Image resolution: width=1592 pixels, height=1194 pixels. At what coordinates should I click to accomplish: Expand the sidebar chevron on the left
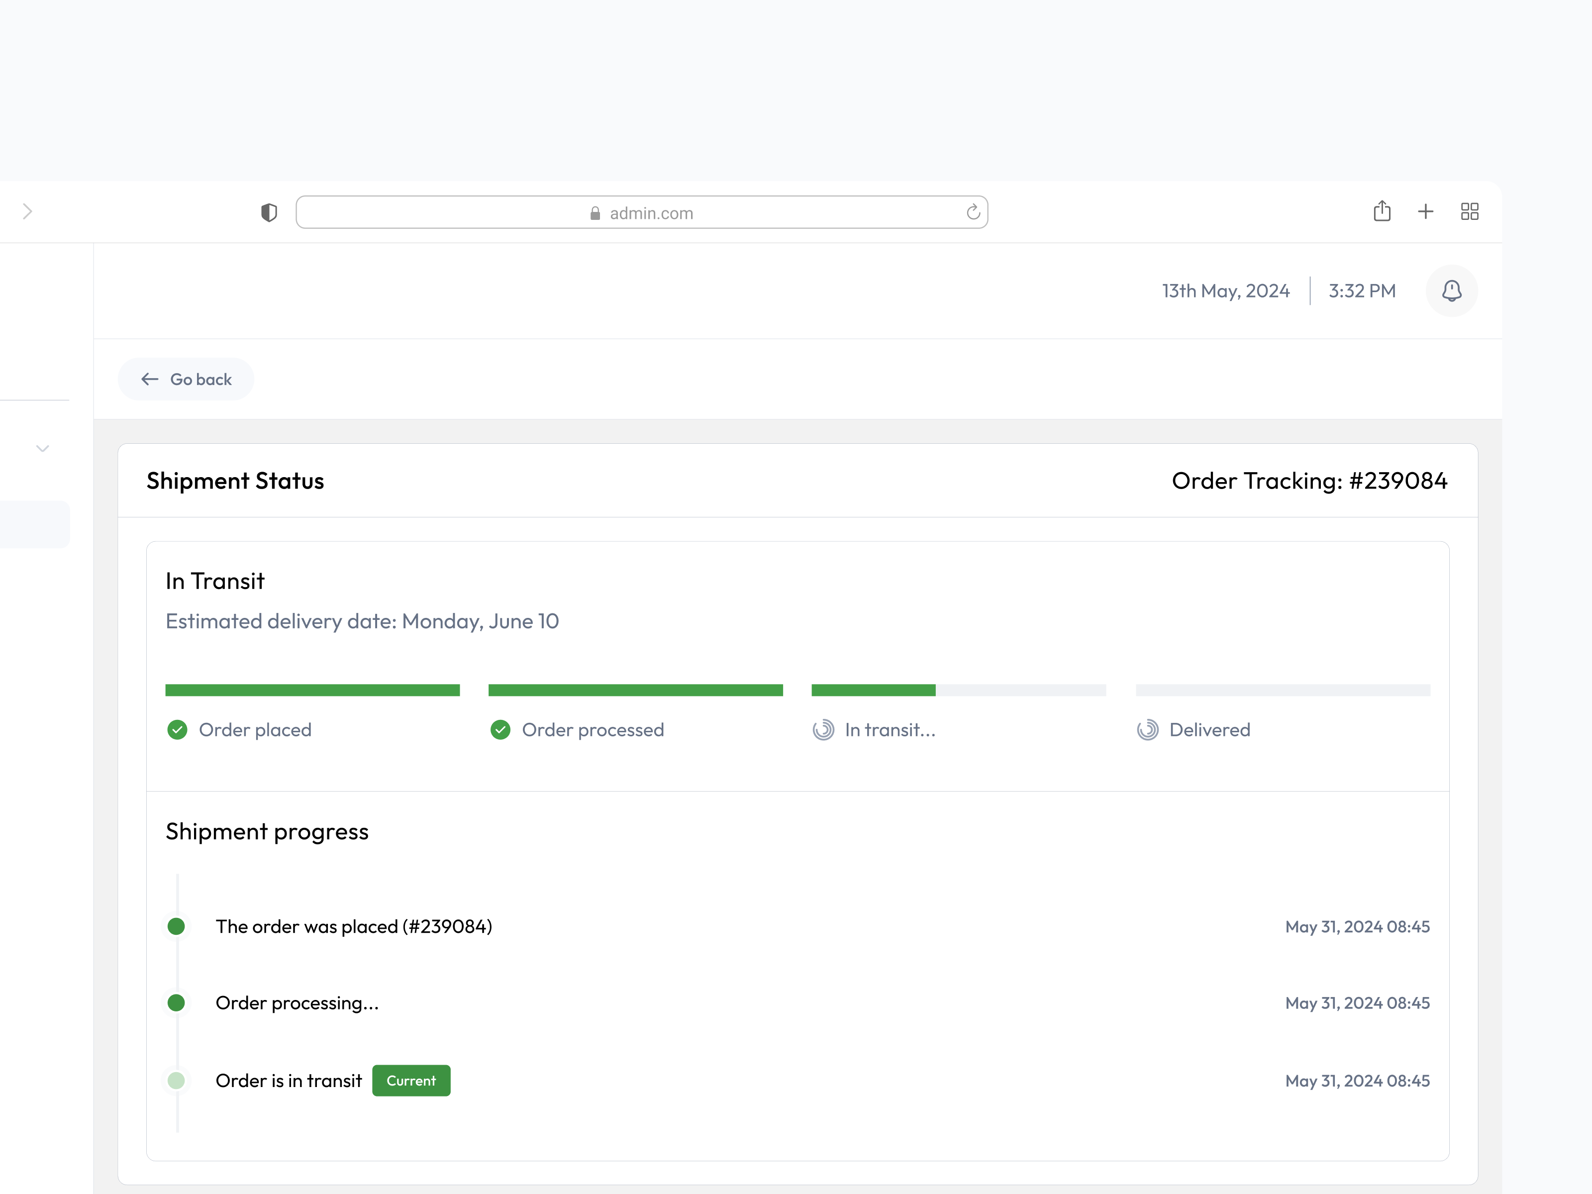pos(42,448)
